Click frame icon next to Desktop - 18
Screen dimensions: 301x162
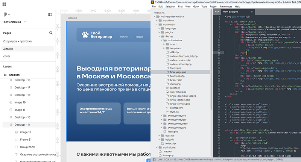(10, 80)
